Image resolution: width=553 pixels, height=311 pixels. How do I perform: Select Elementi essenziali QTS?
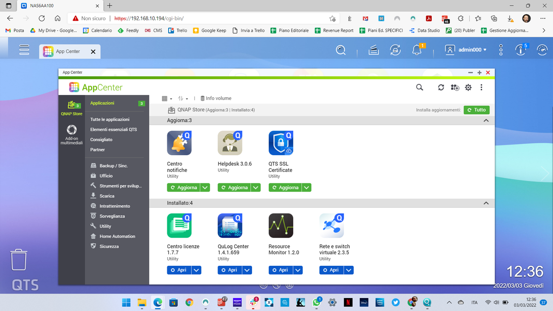click(113, 129)
